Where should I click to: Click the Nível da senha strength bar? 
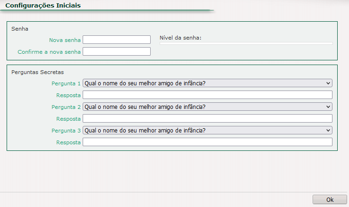[246, 43]
